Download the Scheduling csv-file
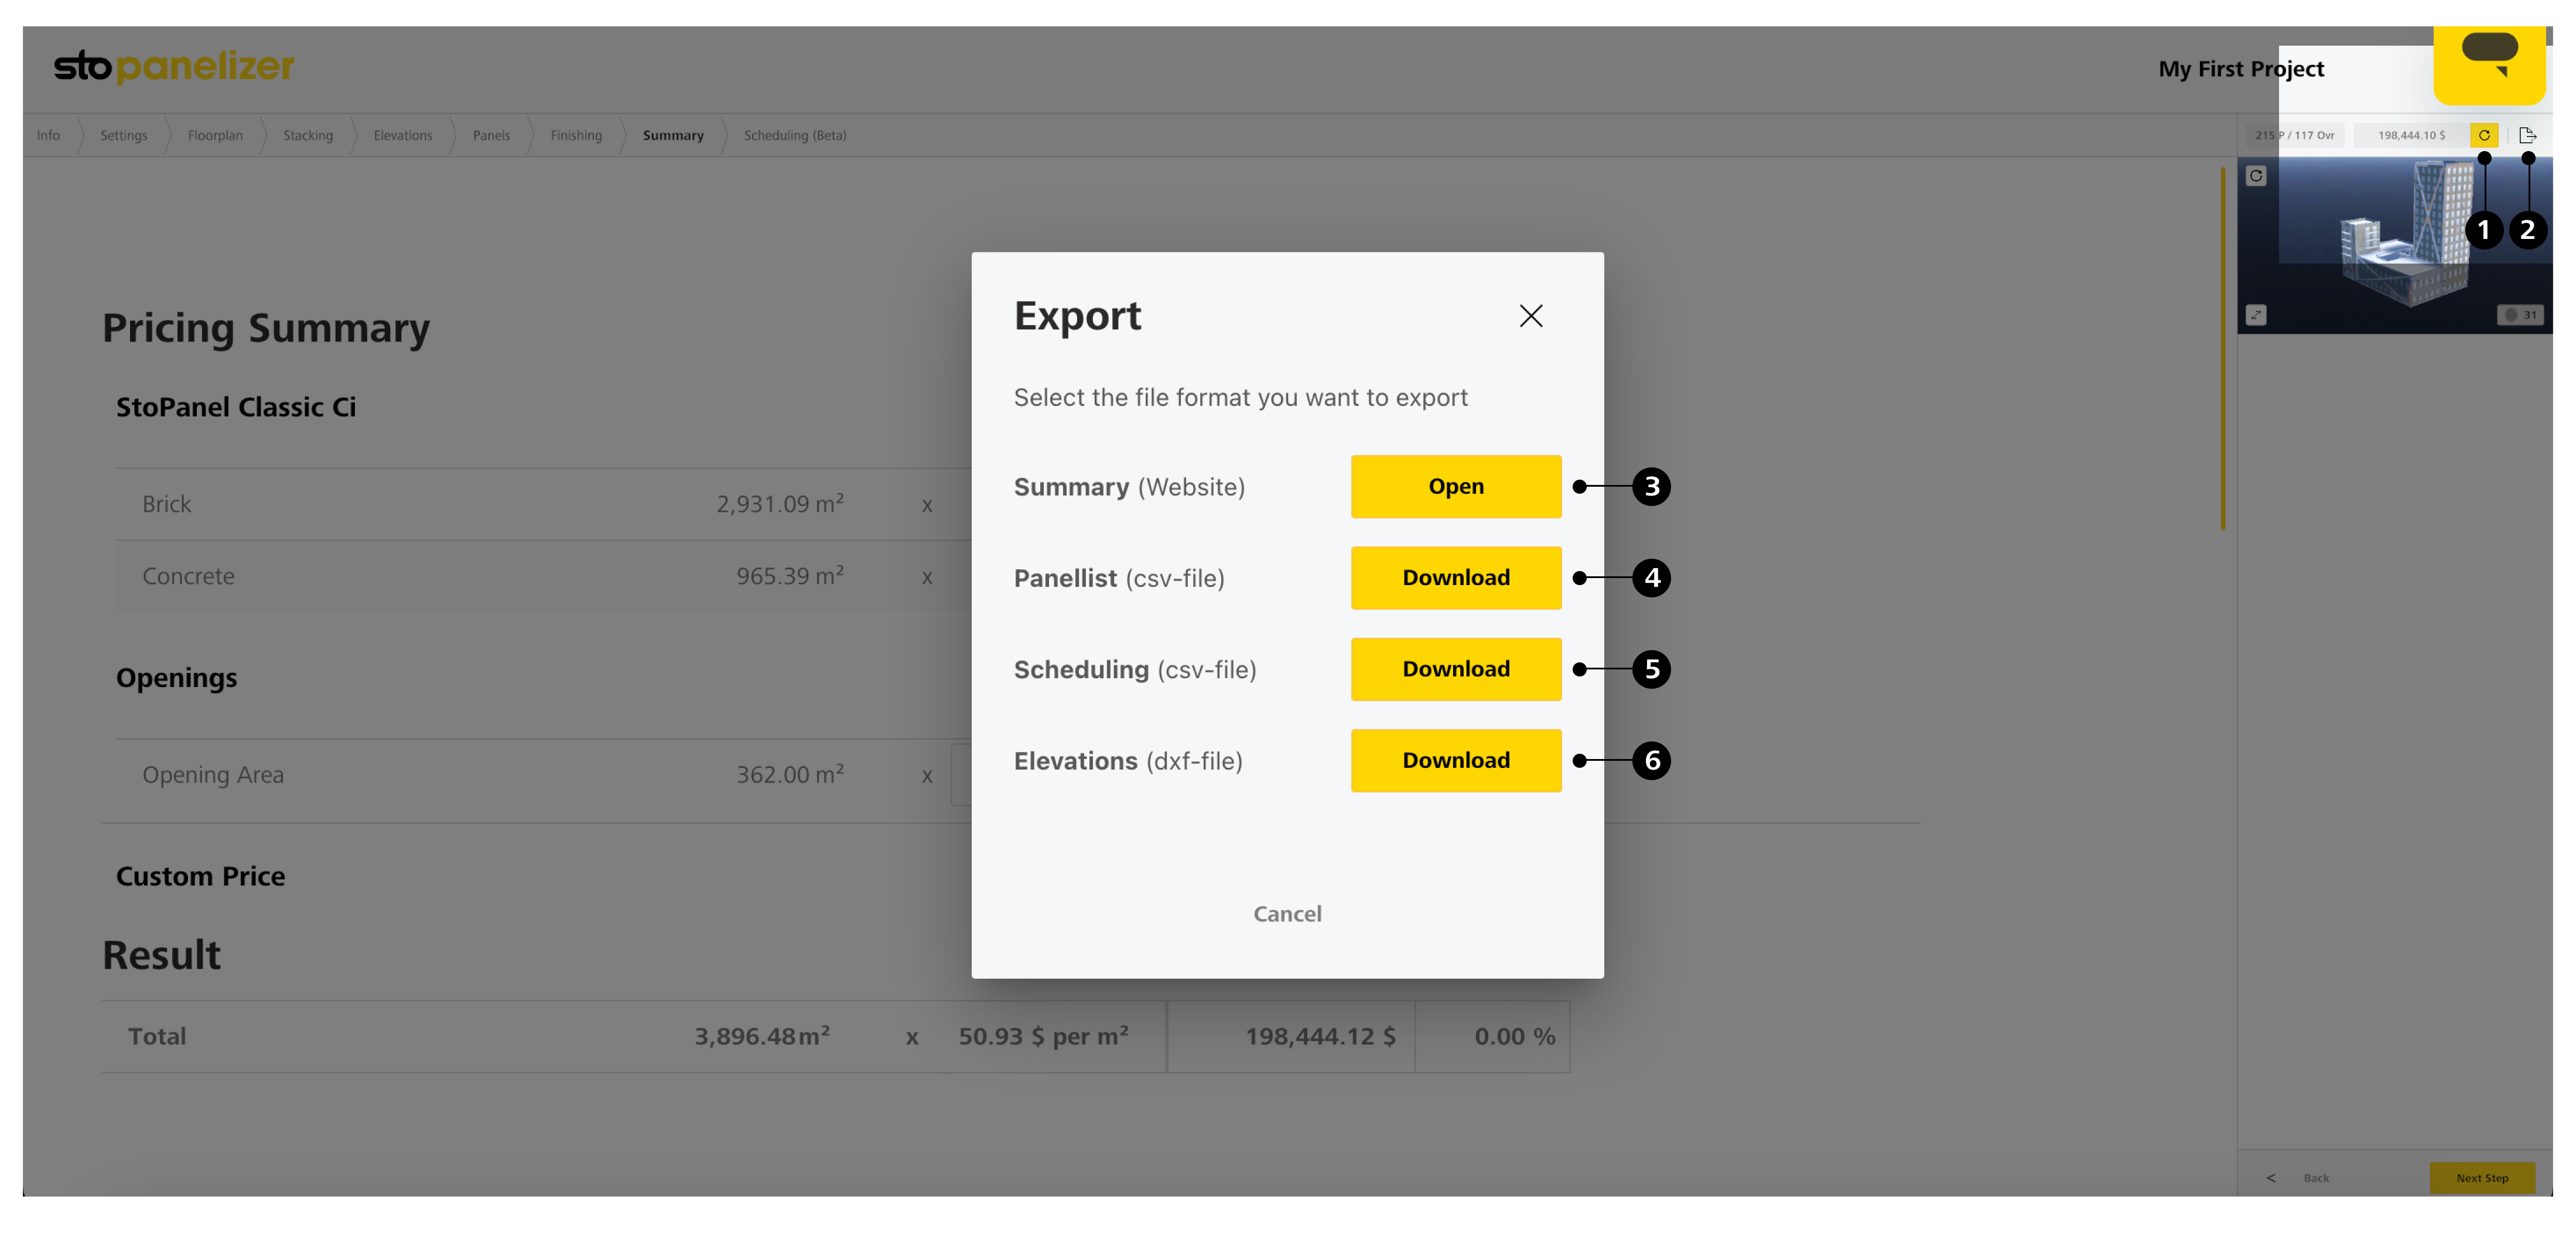 (1455, 669)
